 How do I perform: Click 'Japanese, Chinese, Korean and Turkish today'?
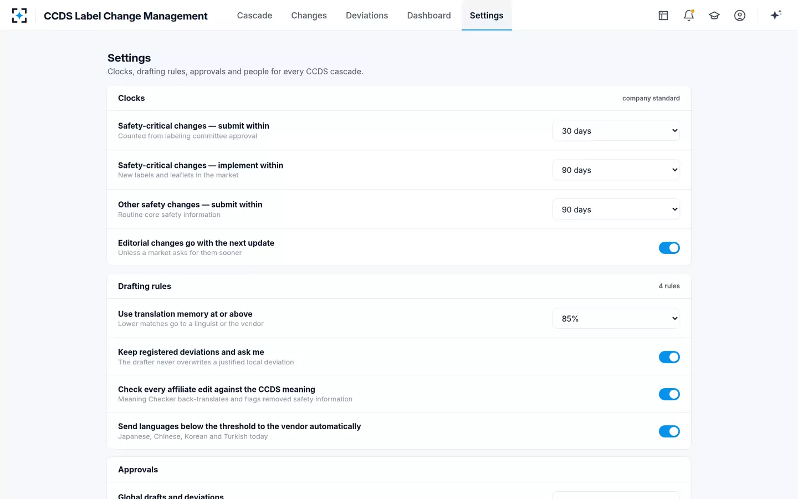pos(193,436)
